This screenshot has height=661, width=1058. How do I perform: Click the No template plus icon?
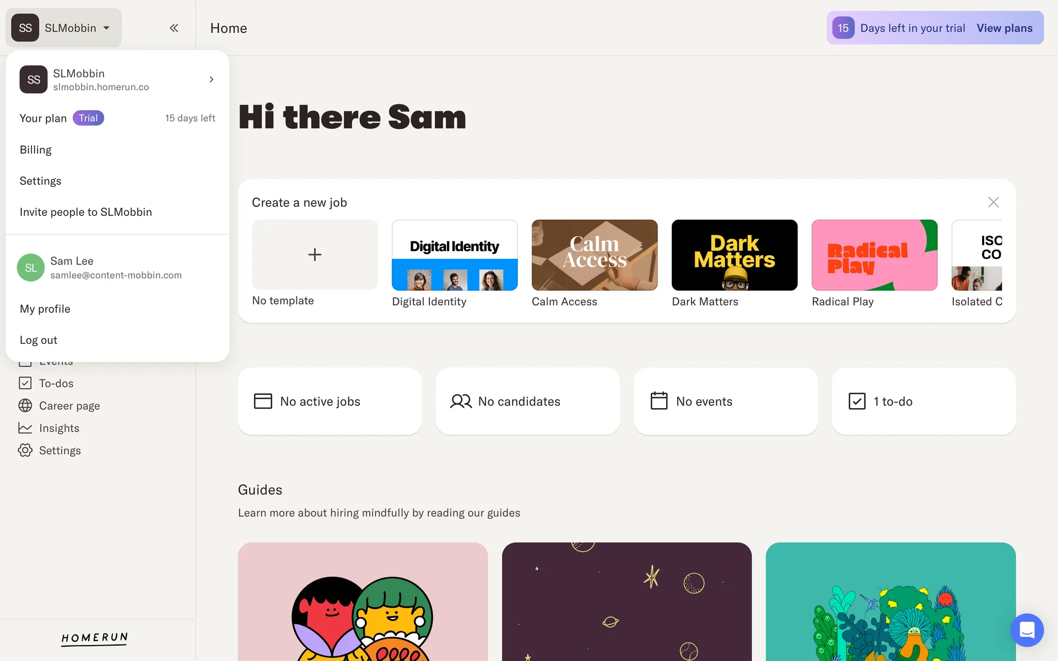click(315, 254)
